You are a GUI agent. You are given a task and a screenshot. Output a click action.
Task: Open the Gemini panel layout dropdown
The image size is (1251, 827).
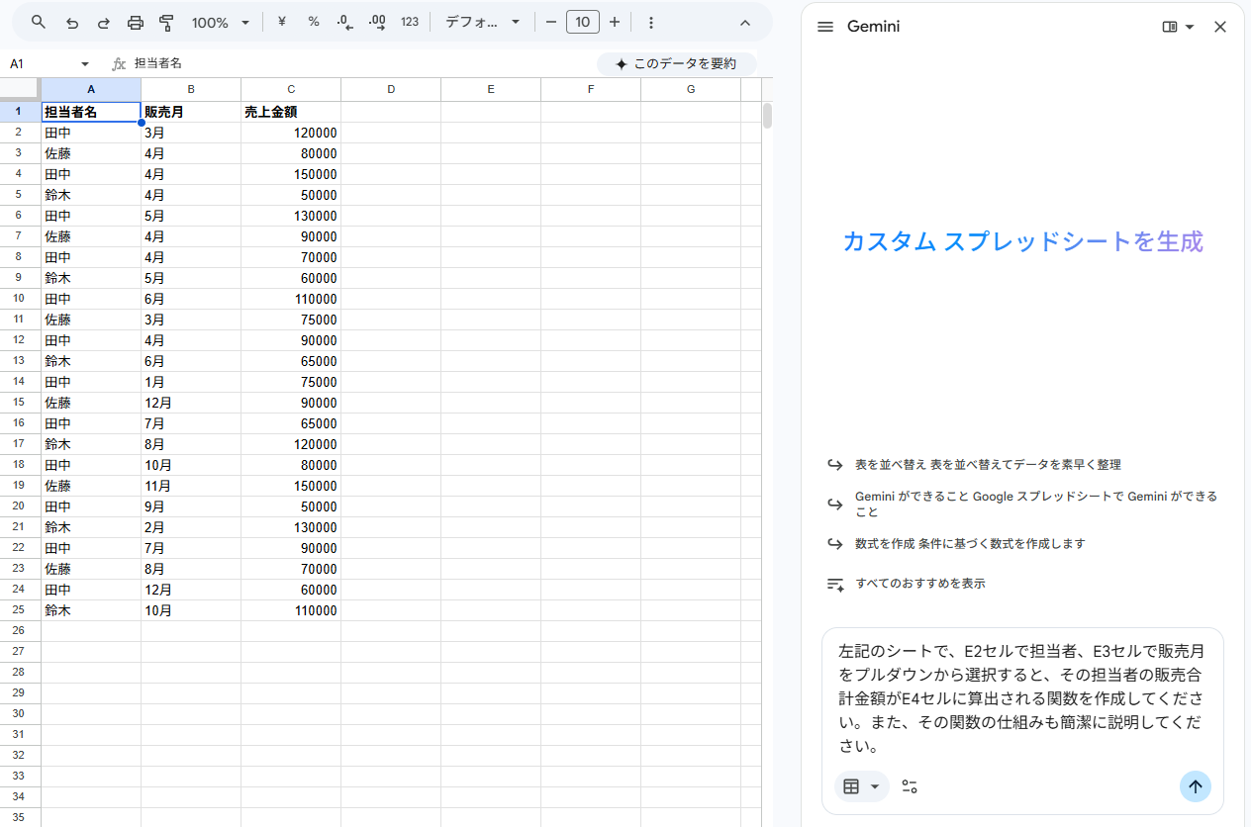pyautogui.click(x=1178, y=27)
